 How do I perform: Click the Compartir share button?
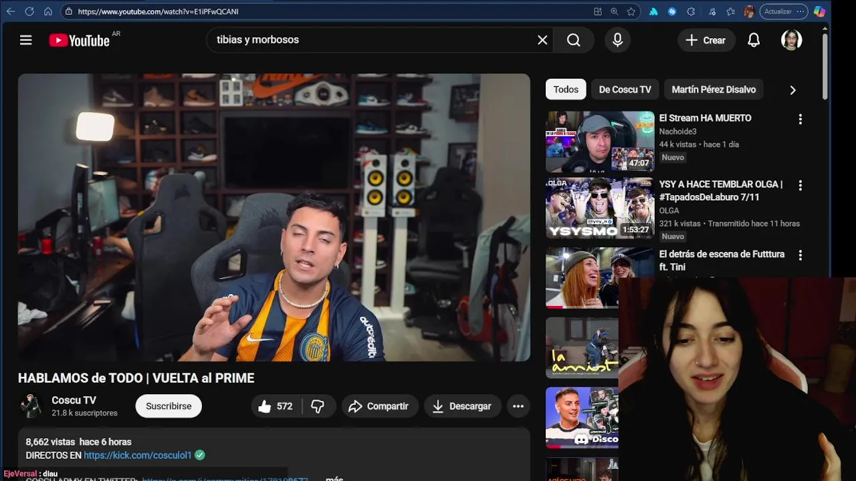(379, 406)
